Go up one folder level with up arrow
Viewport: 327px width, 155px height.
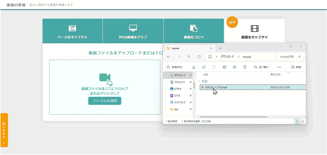(x=189, y=57)
